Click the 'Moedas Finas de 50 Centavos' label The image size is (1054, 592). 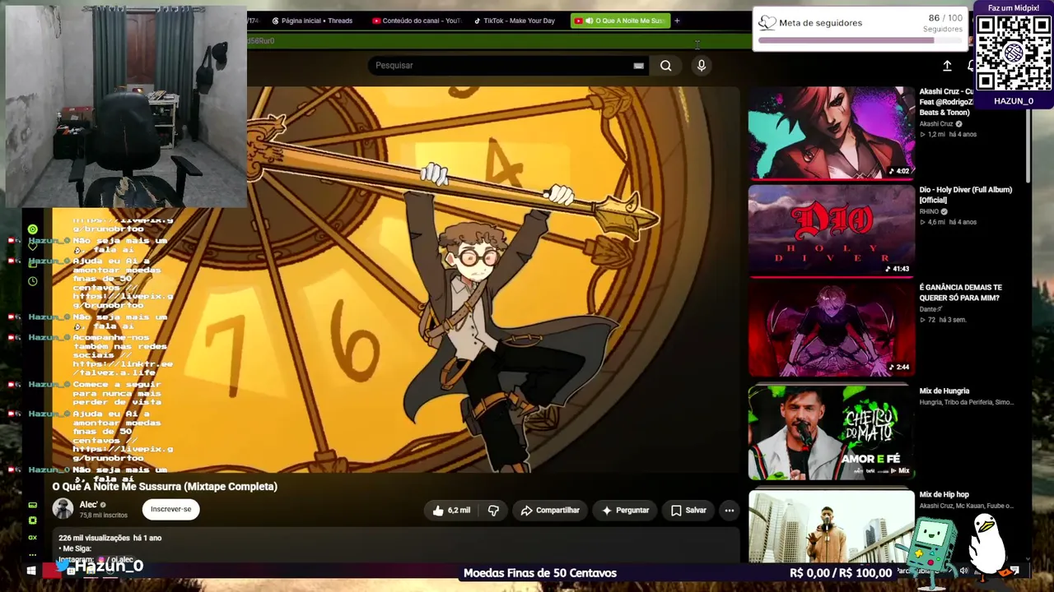pos(540,573)
